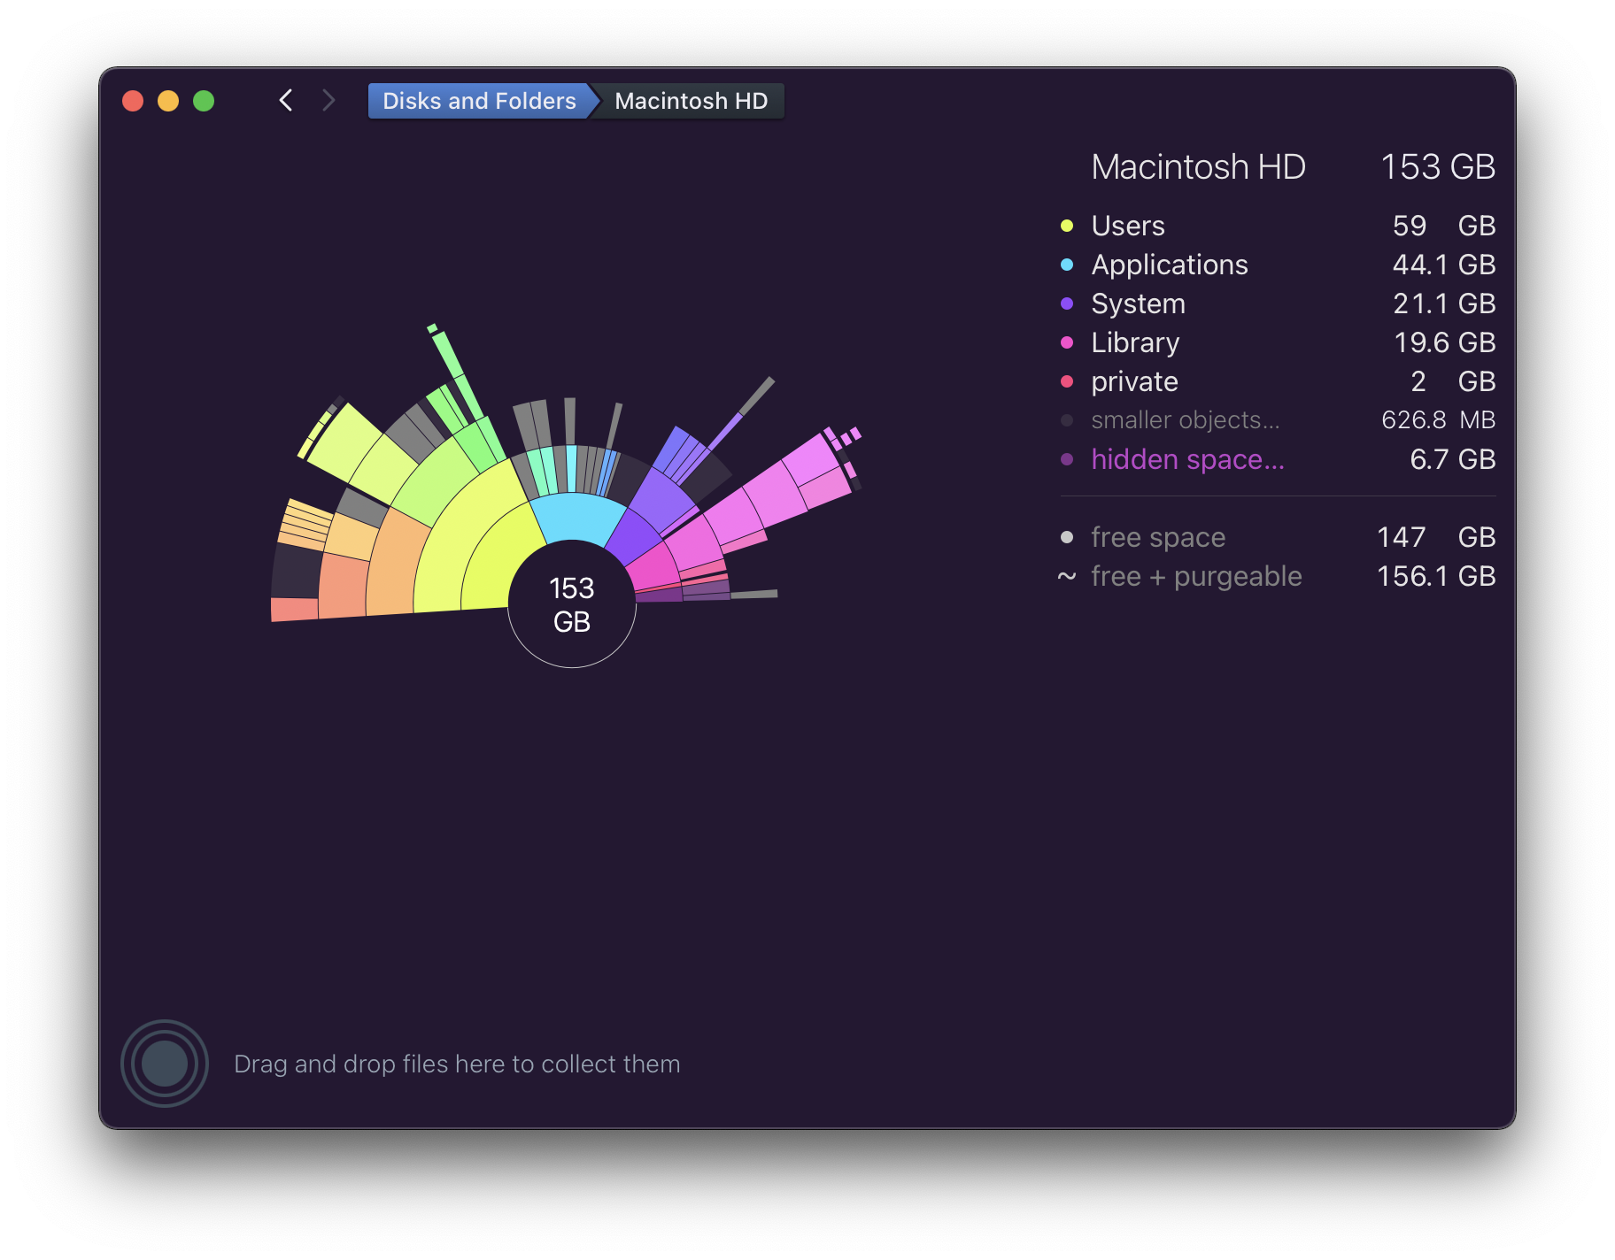Viewport: 1615px width, 1260px height.
Task: Select the Applications entry in the list
Action: pos(1277,265)
